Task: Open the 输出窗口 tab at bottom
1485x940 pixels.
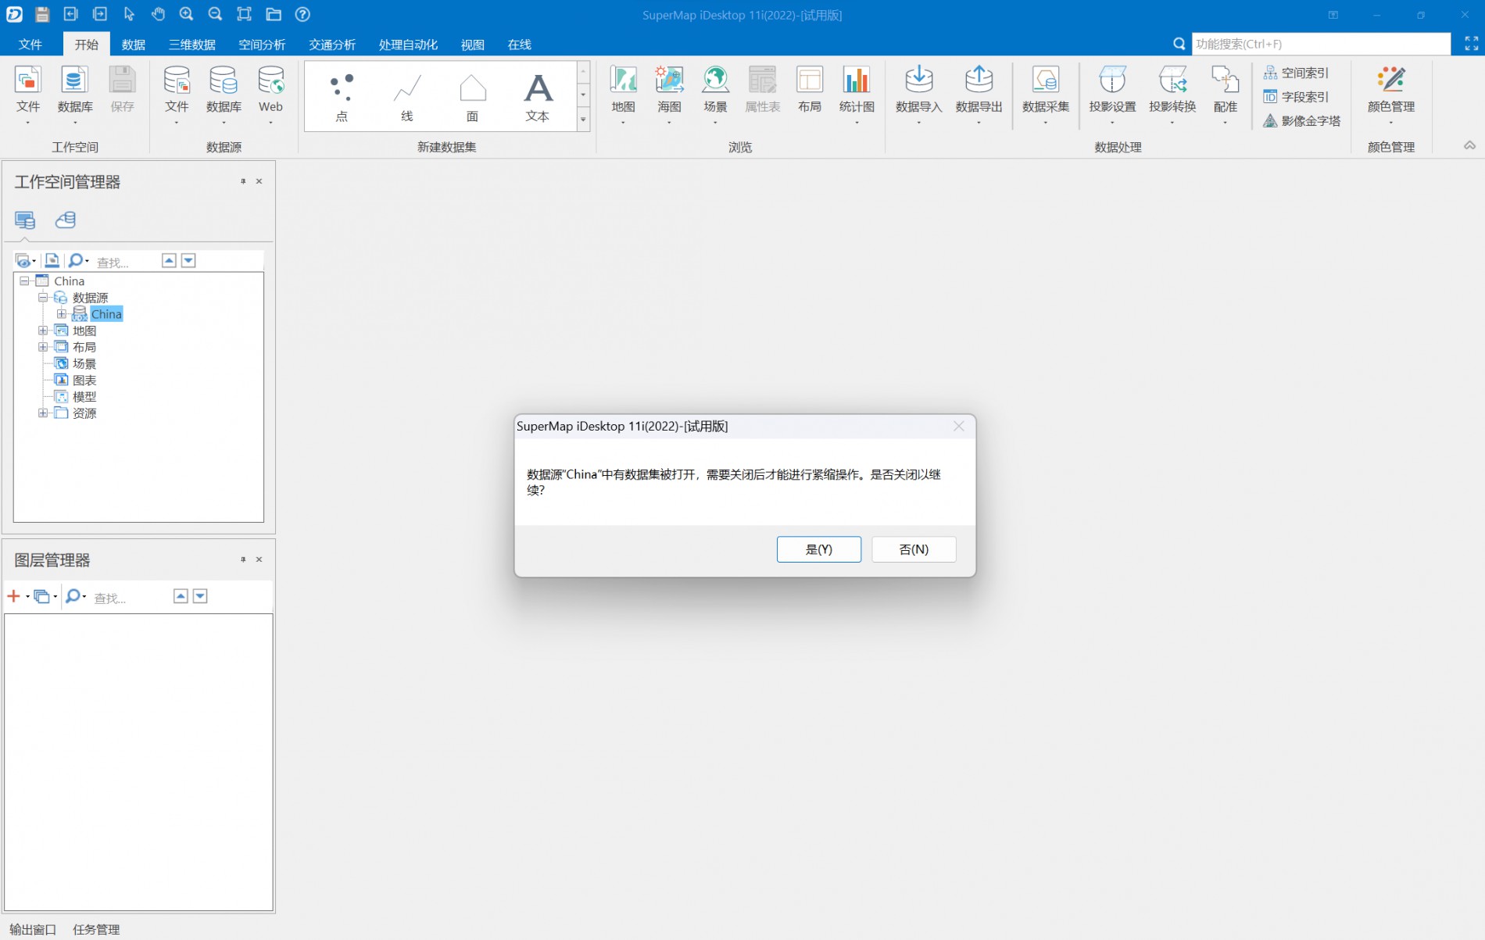Action: (33, 929)
